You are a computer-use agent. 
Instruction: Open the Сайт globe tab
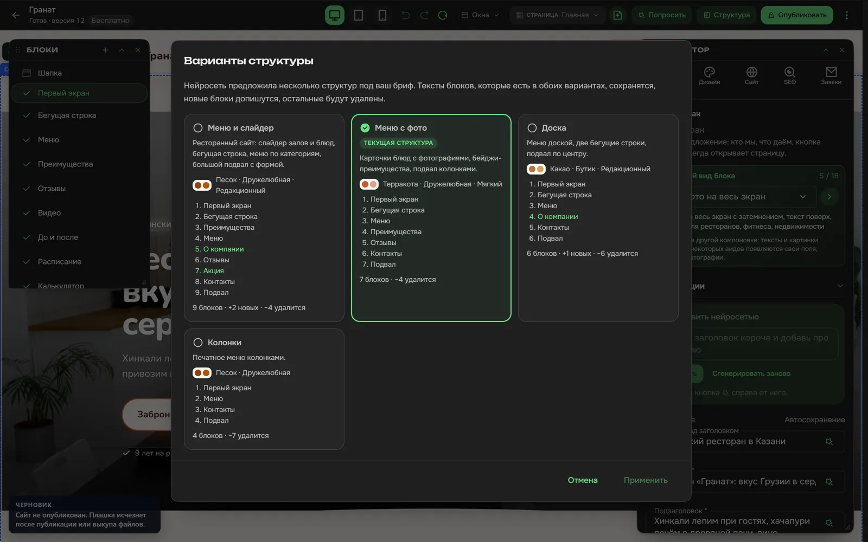(751, 75)
